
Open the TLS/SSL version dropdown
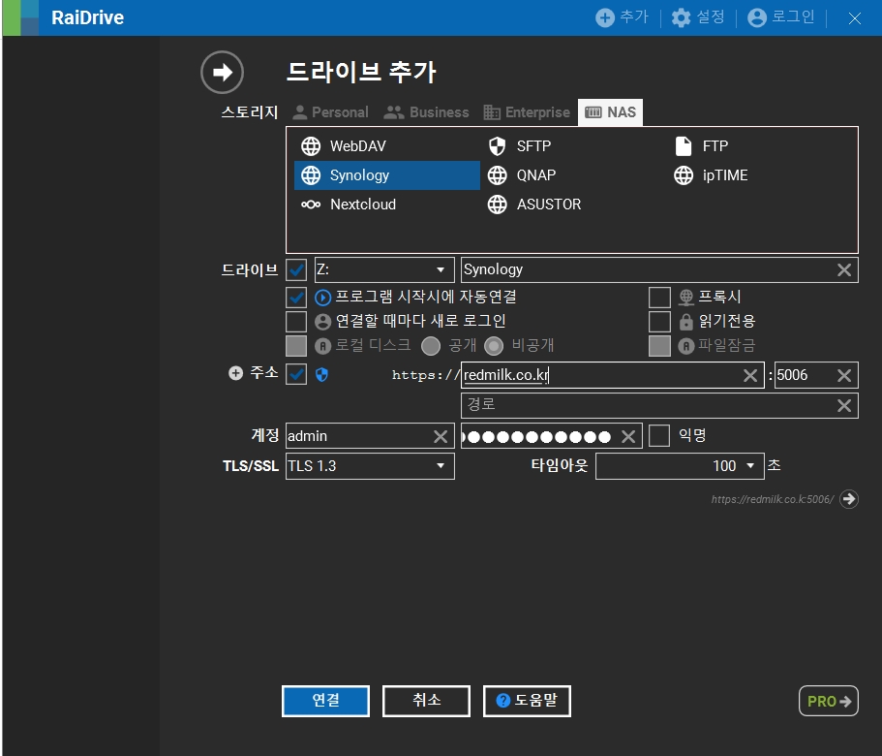(369, 465)
